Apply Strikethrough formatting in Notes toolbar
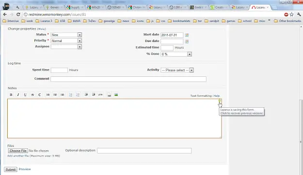The image size is (303, 175). [32, 95]
